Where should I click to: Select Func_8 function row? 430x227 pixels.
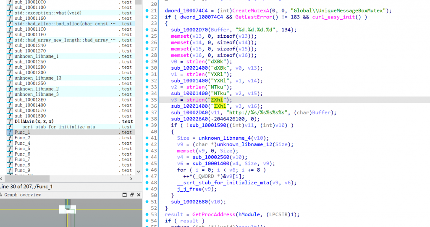[71, 165]
